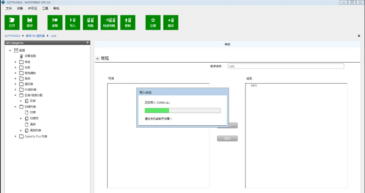Screen dimensions: 365x193
Task: Select the 漫游 leaf item in the tree
Action: (x=33, y=124)
